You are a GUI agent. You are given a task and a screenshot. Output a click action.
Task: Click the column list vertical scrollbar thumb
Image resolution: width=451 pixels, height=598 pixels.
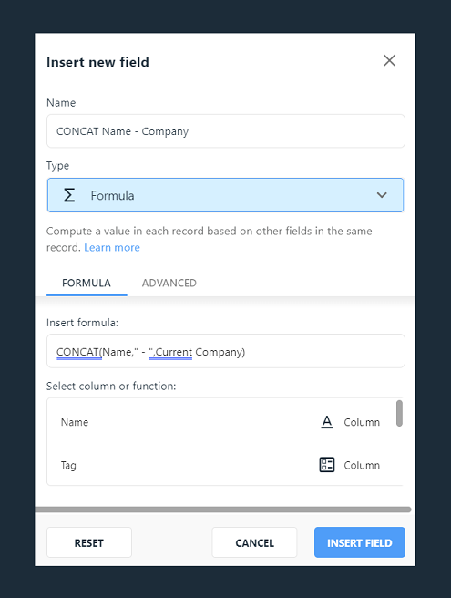[399, 414]
